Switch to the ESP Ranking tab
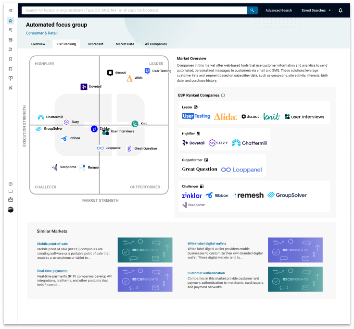 66,44
